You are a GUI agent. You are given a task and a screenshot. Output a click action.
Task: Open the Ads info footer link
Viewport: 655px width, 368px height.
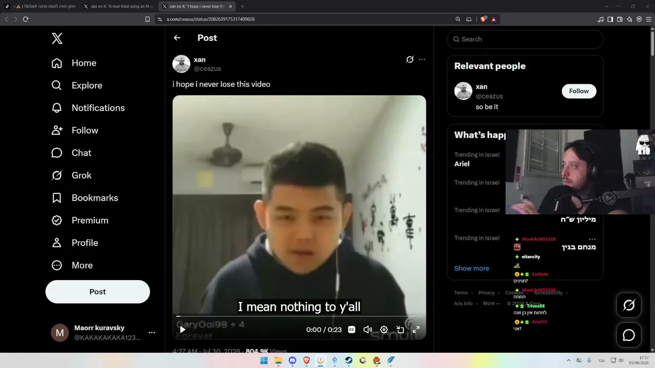463,304
